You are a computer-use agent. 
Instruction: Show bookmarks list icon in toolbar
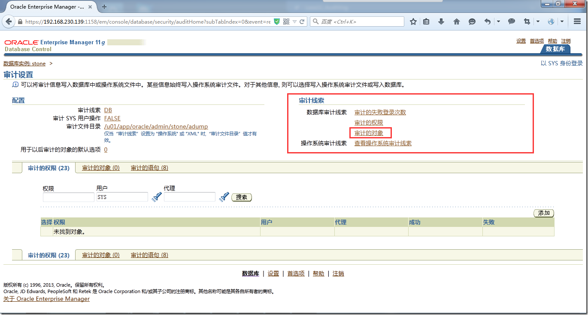click(x=426, y=21)
